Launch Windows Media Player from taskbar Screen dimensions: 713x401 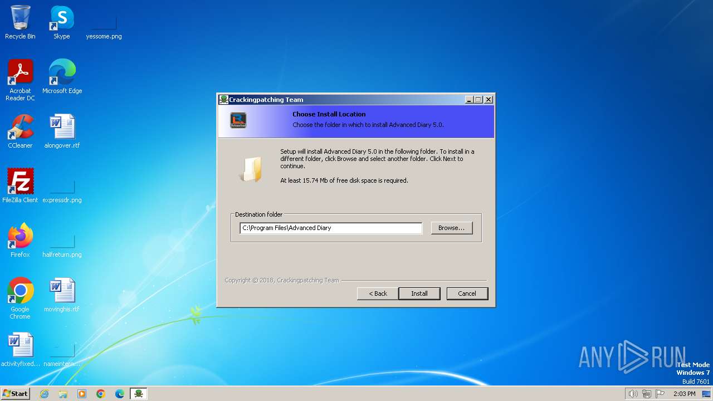82,394
